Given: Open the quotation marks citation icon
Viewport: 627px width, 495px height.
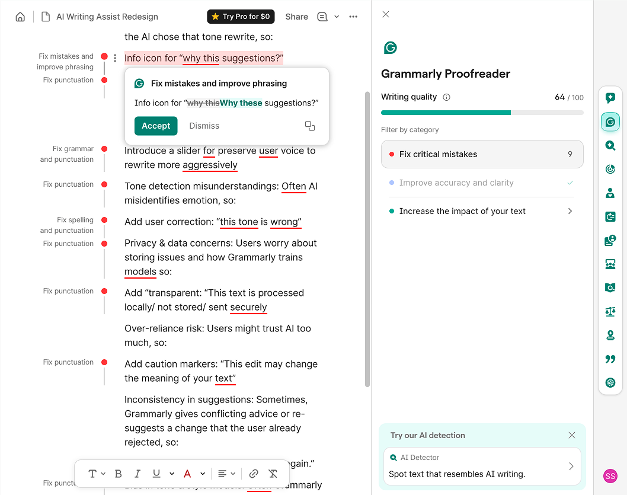Looking at the screenshot, I should point(610,359).
